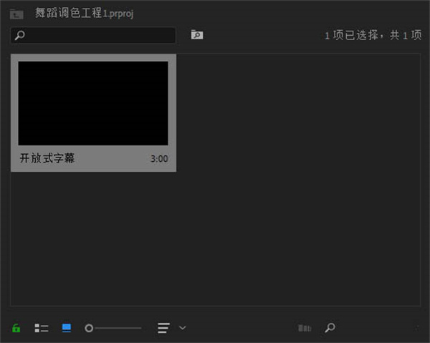This screenshot has height=343, width=430.
Task: Switch to icon view
Action: pos(67,328)
